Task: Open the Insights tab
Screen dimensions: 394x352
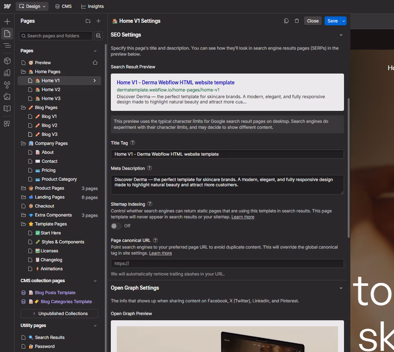Action: tap(92, 6)
